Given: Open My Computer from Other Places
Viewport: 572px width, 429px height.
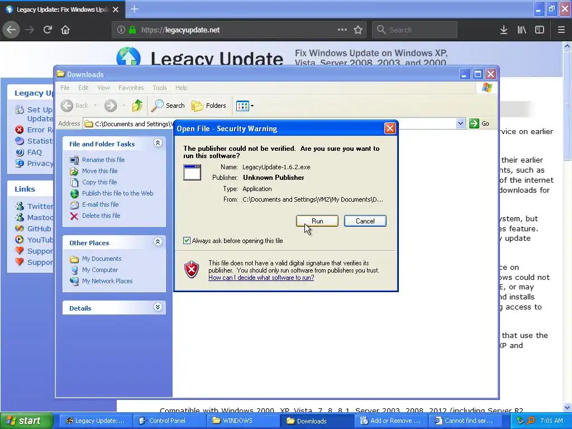Looking at the screenshot, I should tap(100, 270).
